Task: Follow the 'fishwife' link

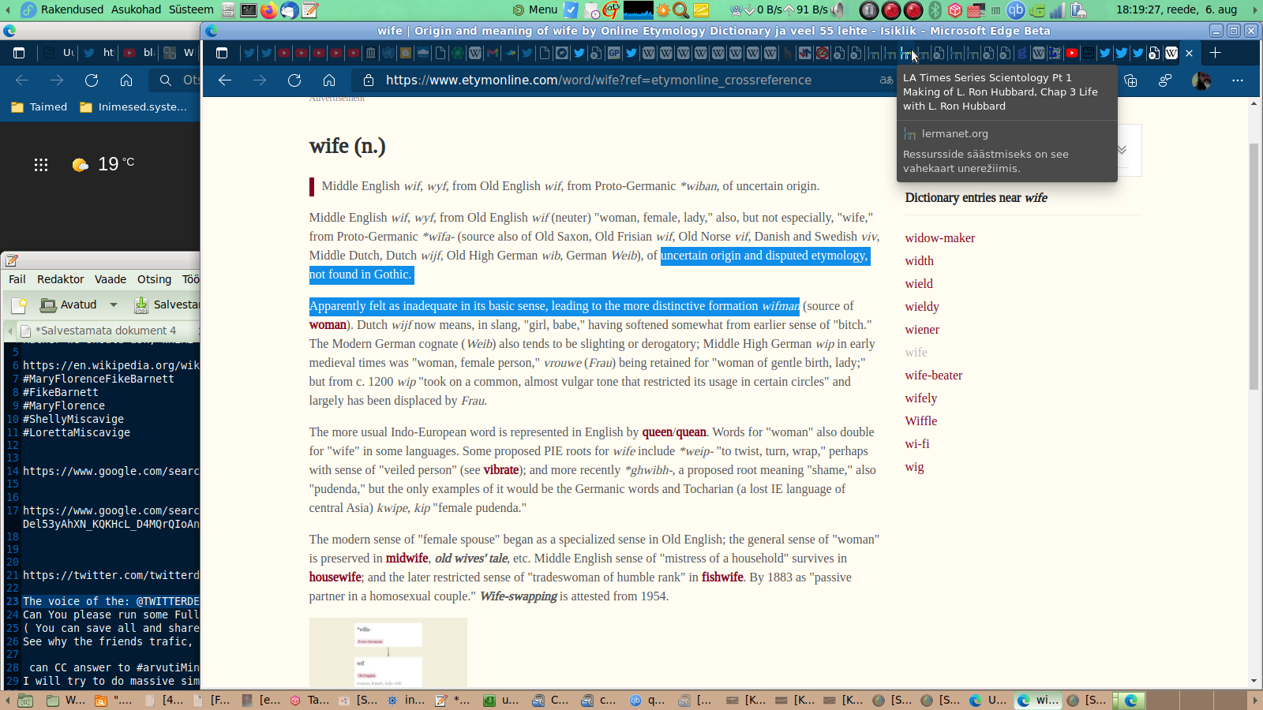Action: 722,577
